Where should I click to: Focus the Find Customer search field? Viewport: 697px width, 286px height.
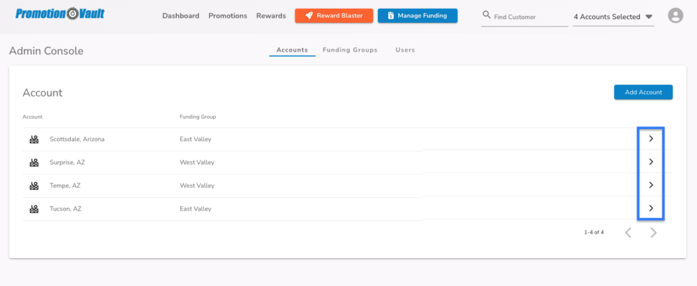pos(525,17)
